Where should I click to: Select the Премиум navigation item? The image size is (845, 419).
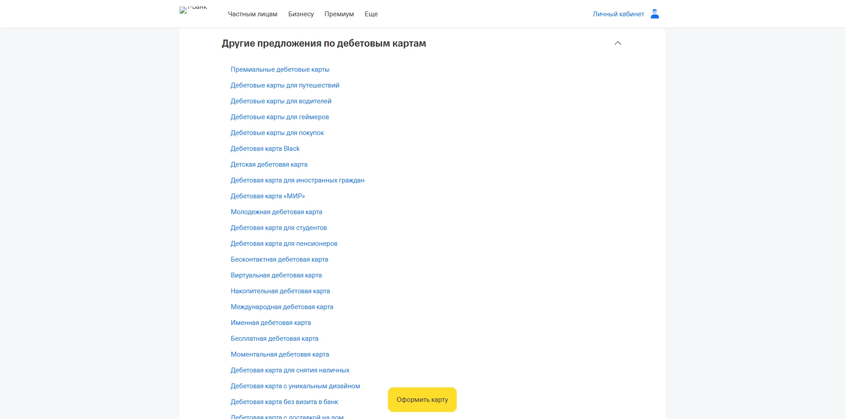pyautogui.click(x=339, y=14)
